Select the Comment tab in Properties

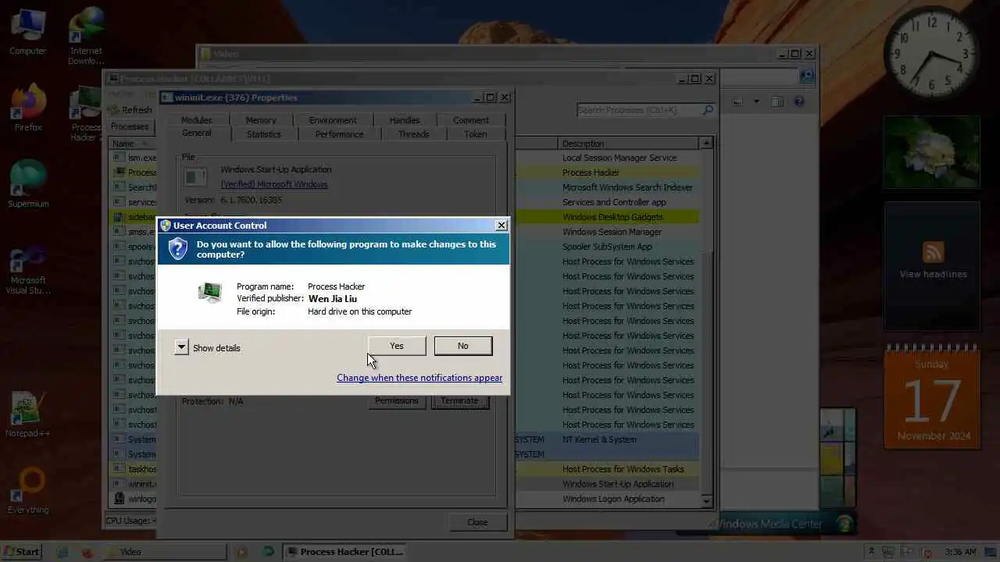pyautogui.click(x=471, y=120)
